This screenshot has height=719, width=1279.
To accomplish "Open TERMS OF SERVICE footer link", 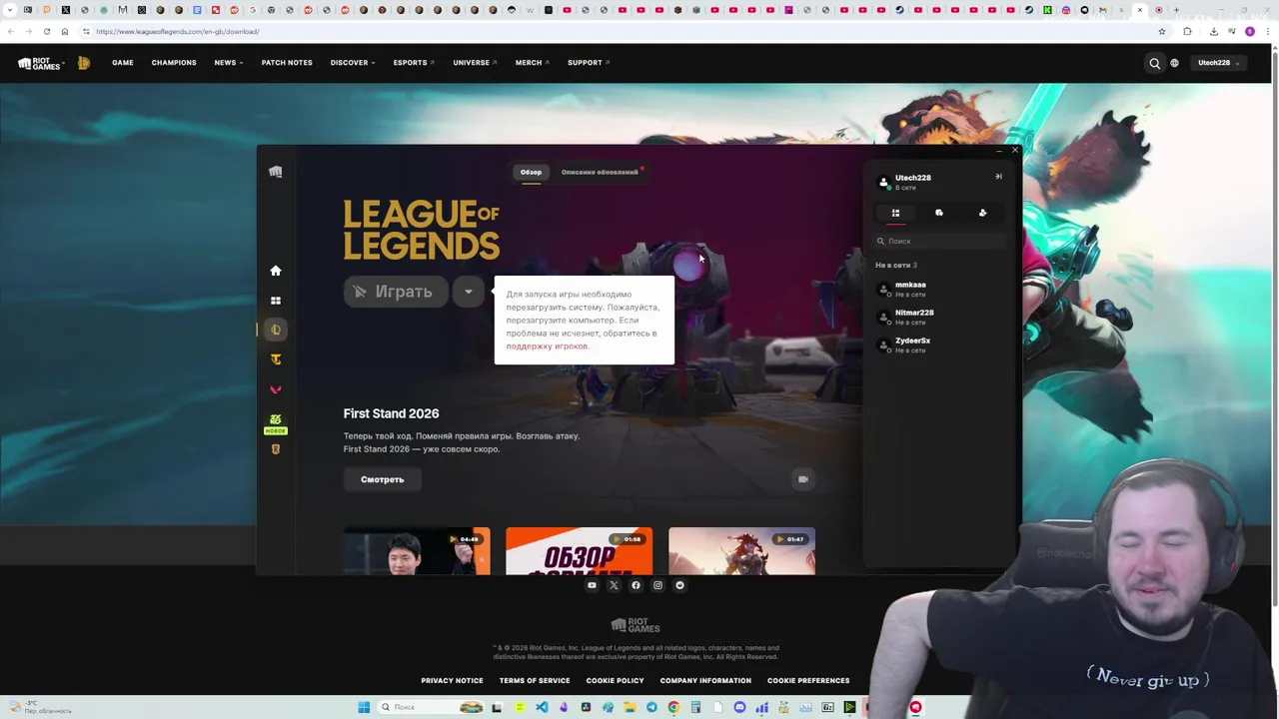I will point(535,681).
